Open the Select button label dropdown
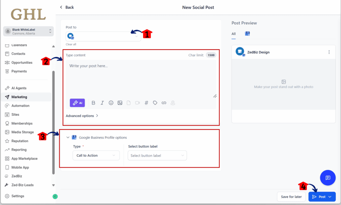 click(157, 155)
